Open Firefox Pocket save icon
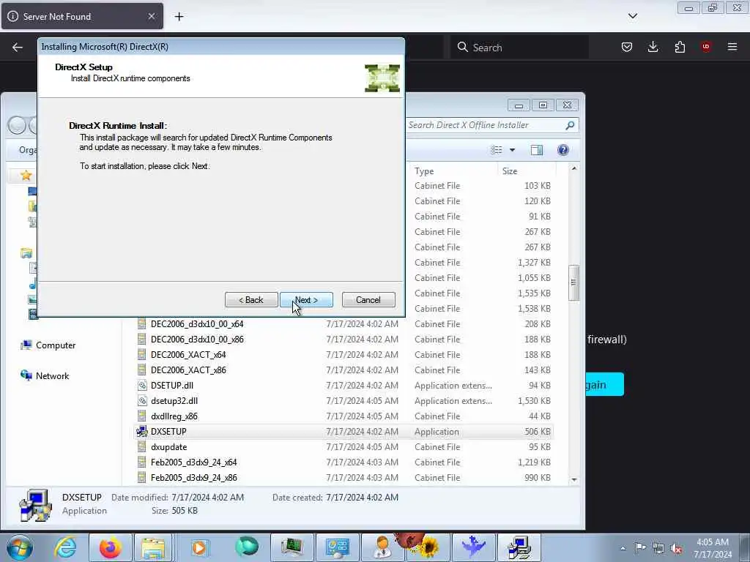The height and width of the screenshot is (562, 750). click(627, 47)
